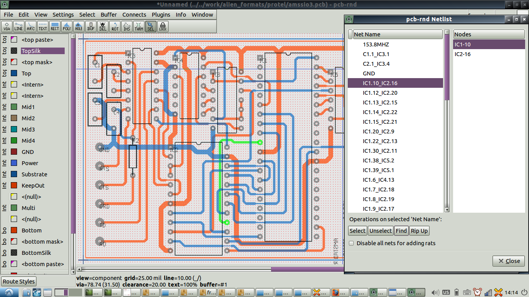Choose the ARC drawing tool

pos(31,26)
